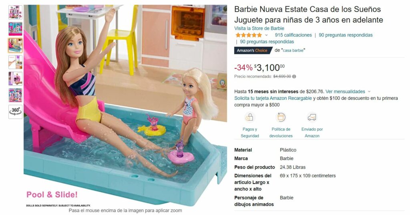This screenshot has height=215, width=410.
Task: Click the info icon beside Precio recomendado
Action: 294,76
